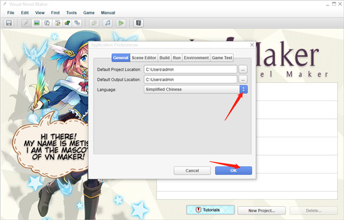This screenshot has height=220, width=344.
Task: Open the Game menu
Action: [89, 13]
